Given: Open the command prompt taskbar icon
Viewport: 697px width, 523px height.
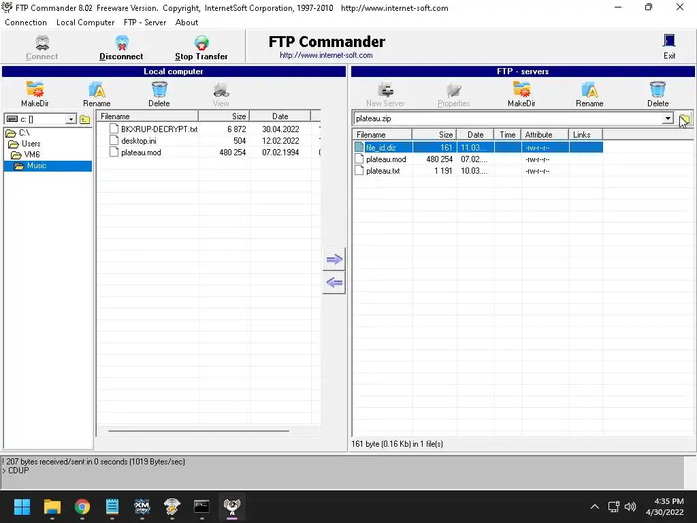Looking at the screenshot, I should pos(201,507).
